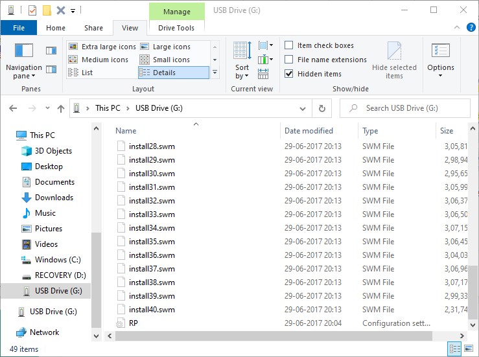Viewport: 479px width, 357px height.
Task: Click file list vertical scrollbar thumb
Action: 473,292
